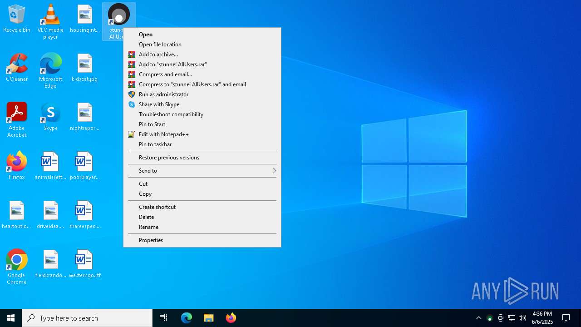Select the CCleaner desktop shortcut

coord(17,68)
